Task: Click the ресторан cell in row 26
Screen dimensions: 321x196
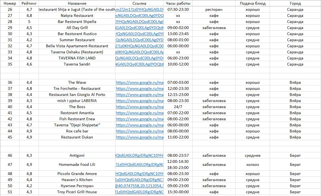Action: pyautogui.click(x=214, y=9)
